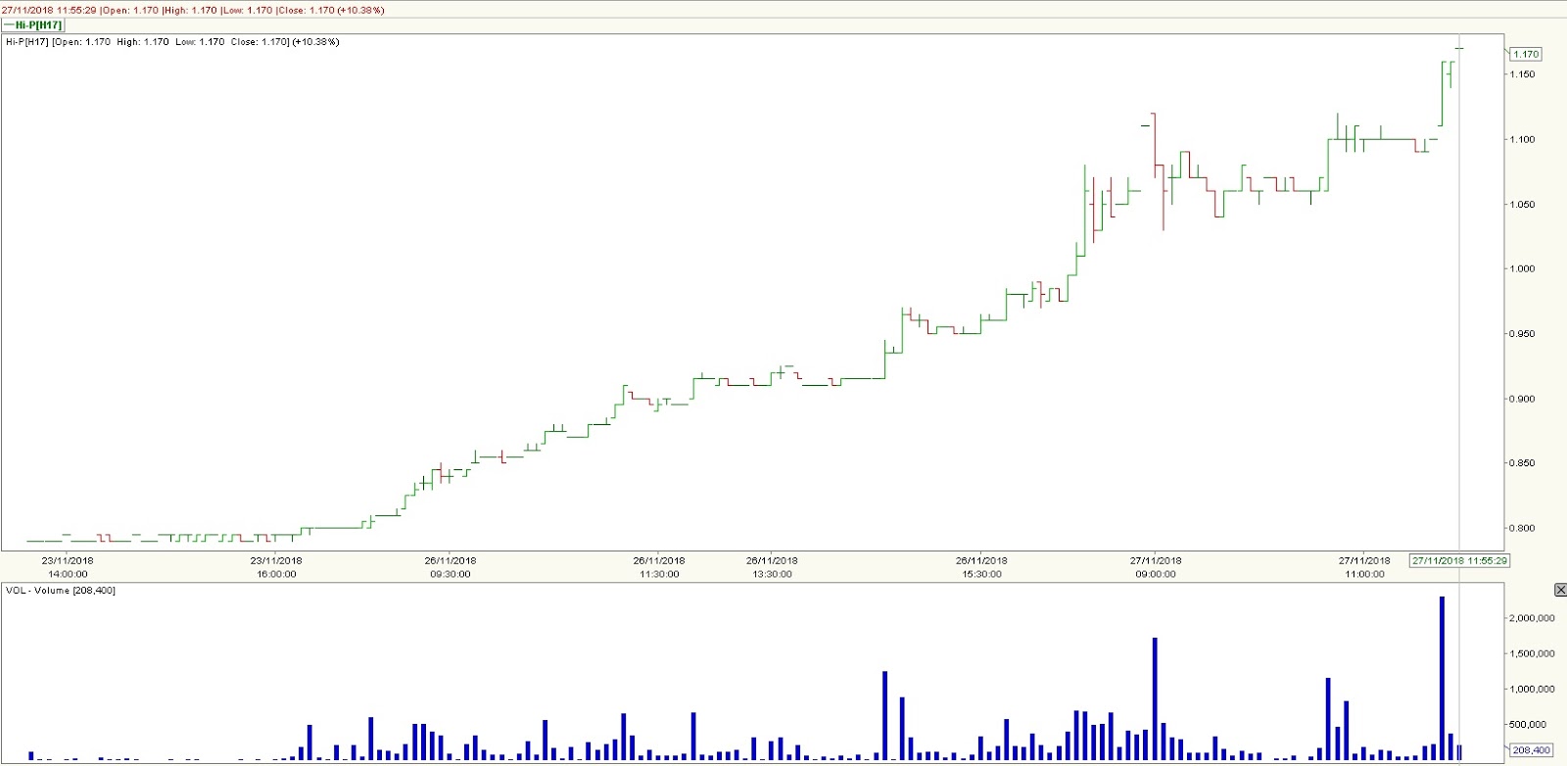Click the 208,400 volume value tag
1567x766 pixels.
point(1531,750)
